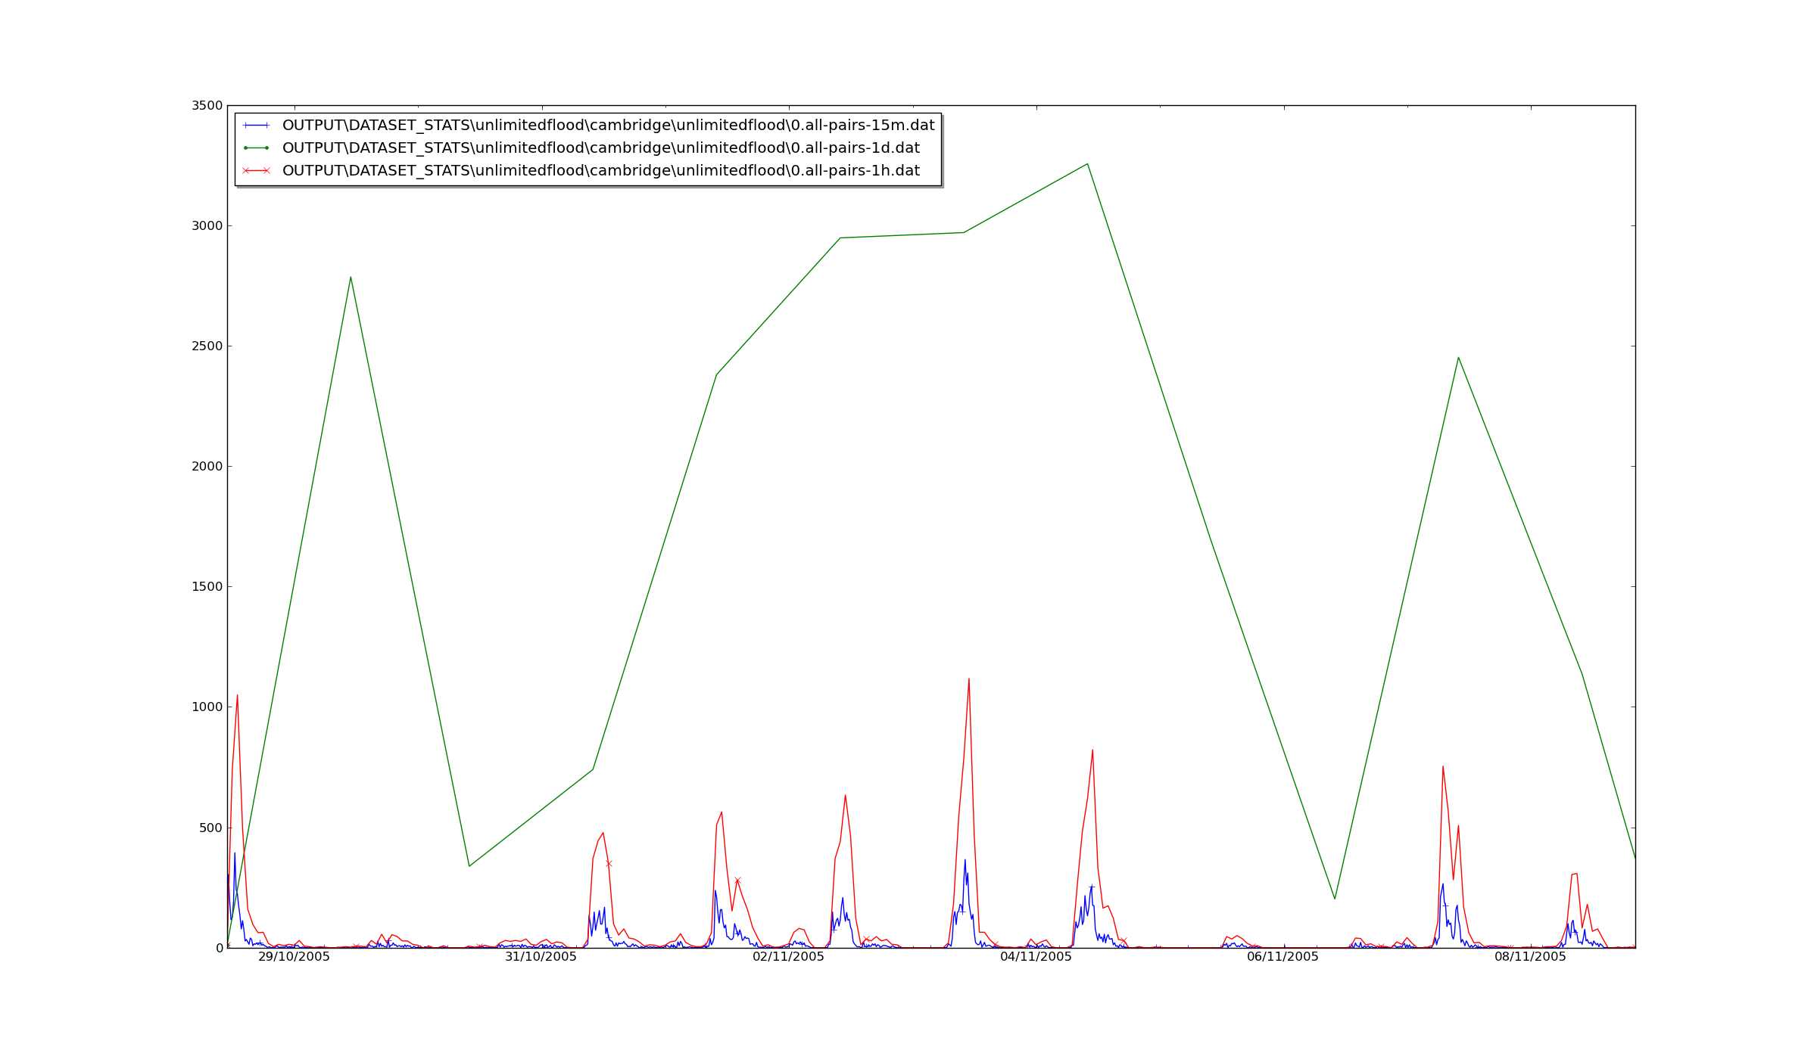
Task: Select the all-pairs-1h.dat legend label
Action: tap(600, 171)
